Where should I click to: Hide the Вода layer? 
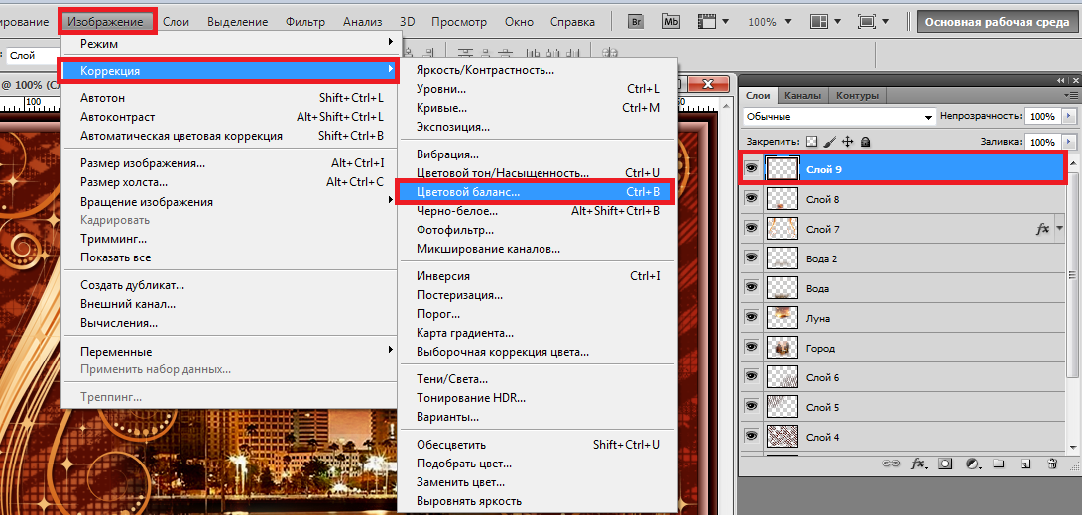pos(752,288)
